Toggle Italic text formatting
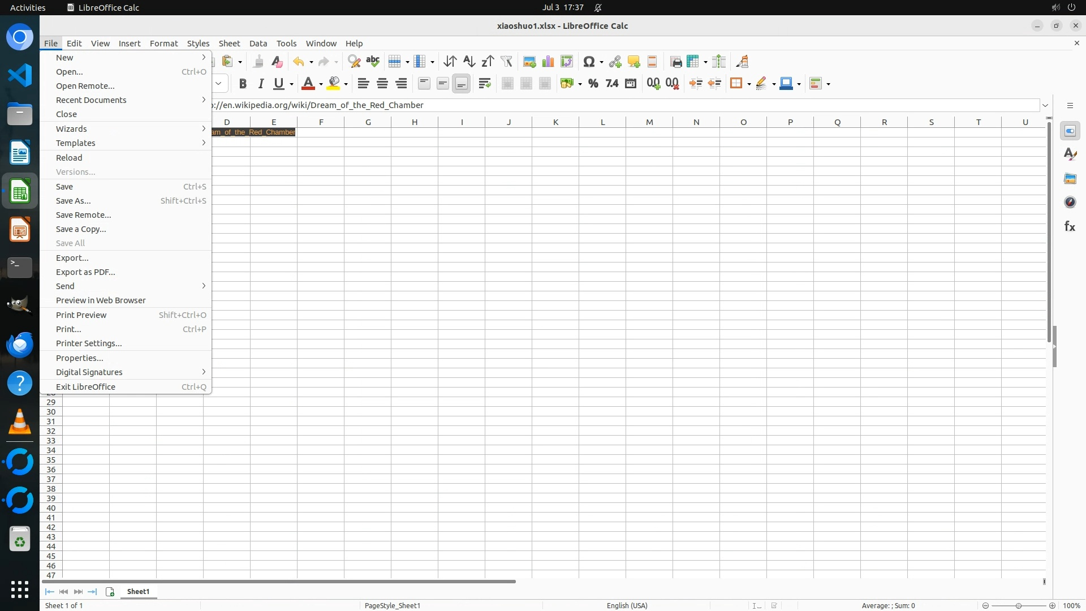The image size is (1086, 611). (261, 84)
